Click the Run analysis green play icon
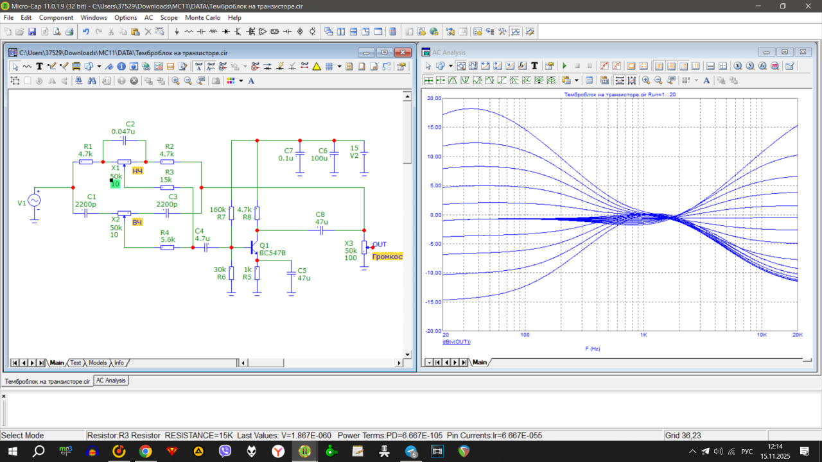Viewport: 822px width, 462px height. pyautogui.click(x=564, y=66)
